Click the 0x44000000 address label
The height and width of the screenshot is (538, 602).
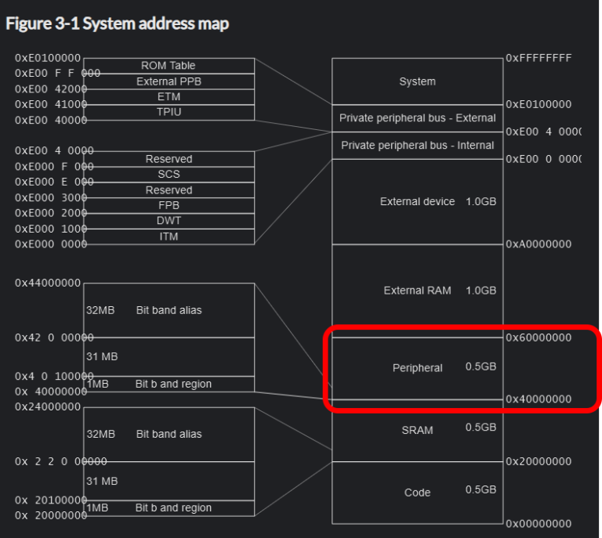pos(48,283)
